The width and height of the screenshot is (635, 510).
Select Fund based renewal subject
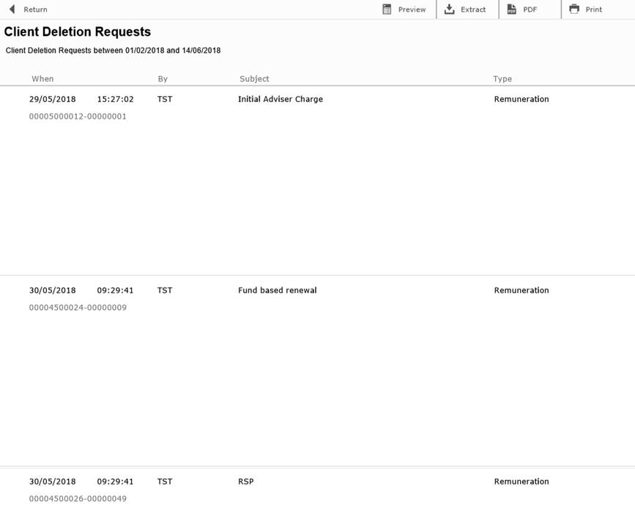tap(278, 290)
